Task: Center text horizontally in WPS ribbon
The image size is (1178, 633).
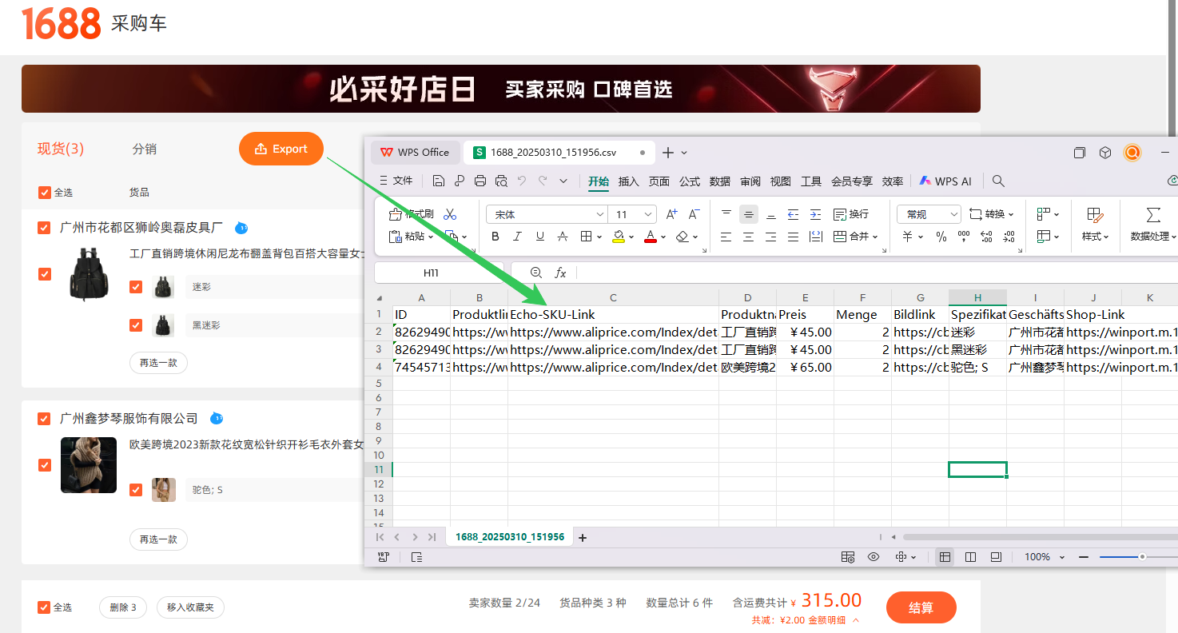Action: point(748,237)
